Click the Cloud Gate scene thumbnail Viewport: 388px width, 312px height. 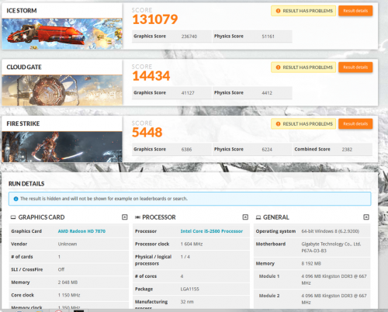pyautogui.click(x=62, y=90)
